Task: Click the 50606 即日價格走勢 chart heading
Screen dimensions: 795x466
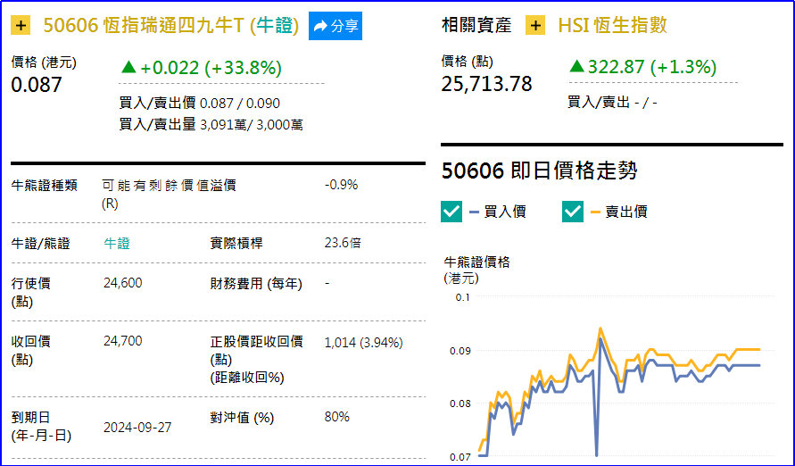Action: (540, 171)
